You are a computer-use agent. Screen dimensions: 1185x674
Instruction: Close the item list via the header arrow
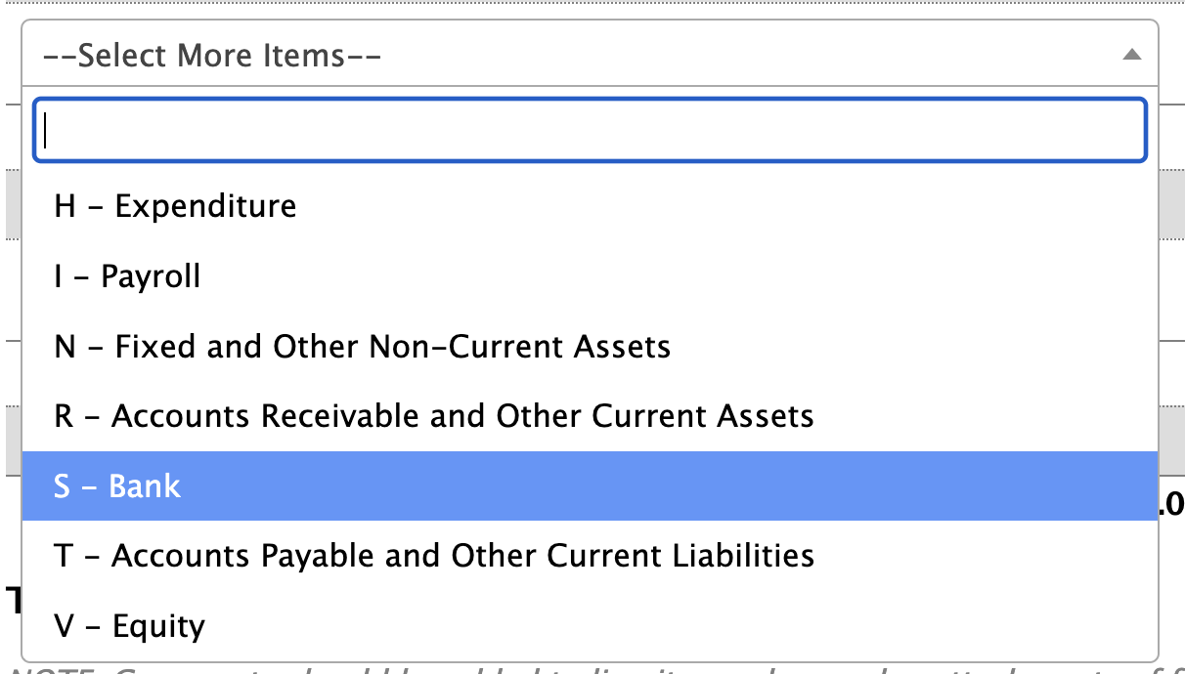pyautogui.click(x=1131, y=55)
